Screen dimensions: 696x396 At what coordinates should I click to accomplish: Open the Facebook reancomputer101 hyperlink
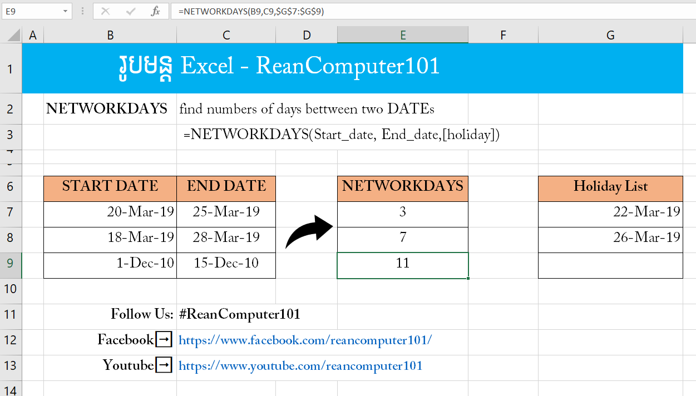[304, 339]
